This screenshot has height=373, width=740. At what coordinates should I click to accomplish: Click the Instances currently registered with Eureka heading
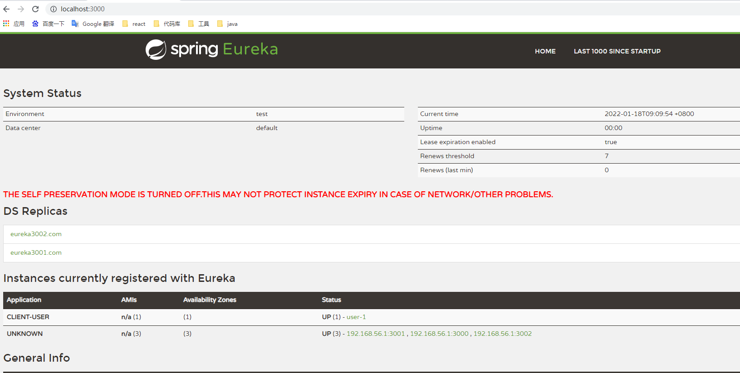pyautogui.click(x=119, y=278)
